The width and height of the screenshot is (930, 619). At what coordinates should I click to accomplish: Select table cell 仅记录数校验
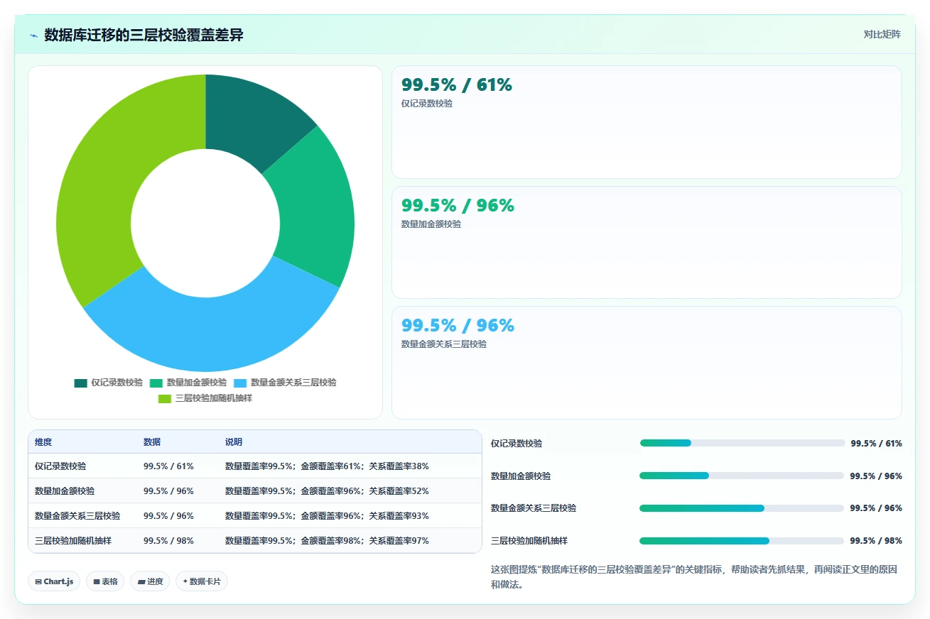point(60,466)
